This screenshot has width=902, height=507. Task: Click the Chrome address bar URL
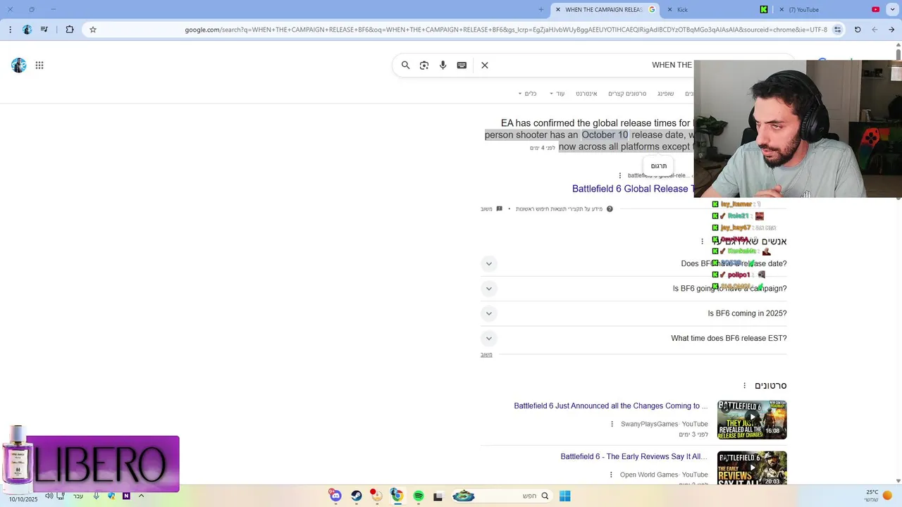point(505,30)
